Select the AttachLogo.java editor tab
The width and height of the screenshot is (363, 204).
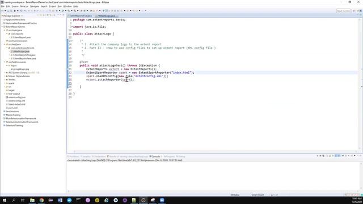pos(107,16)
